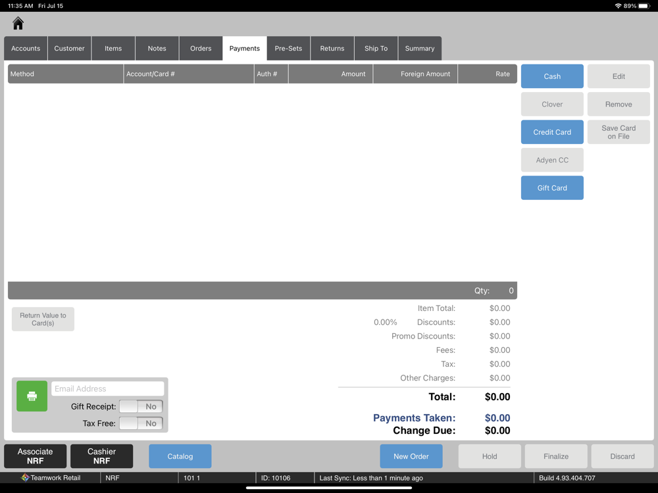Image resolution: width=658 pixels, height=493 pixels.
Task: Click the 101 1 status bar entry
Action: point(191,478)
